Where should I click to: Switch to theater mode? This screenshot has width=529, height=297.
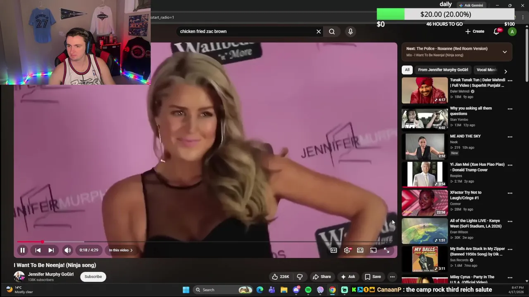360,250
